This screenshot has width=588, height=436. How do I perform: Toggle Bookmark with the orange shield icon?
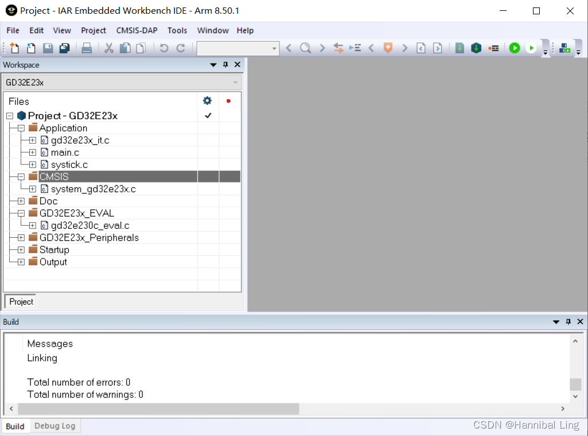(388, 48)
